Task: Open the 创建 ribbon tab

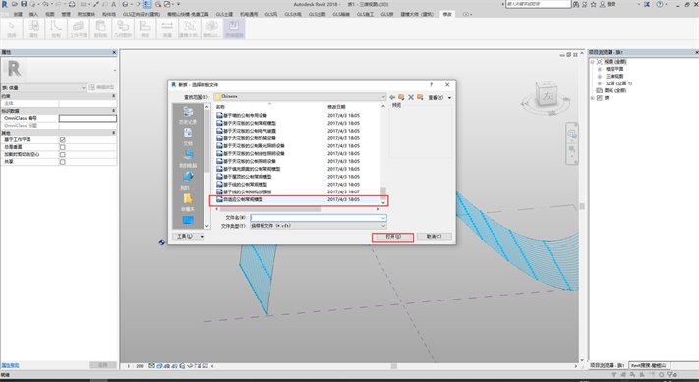Action: click(x=18, y=15)
